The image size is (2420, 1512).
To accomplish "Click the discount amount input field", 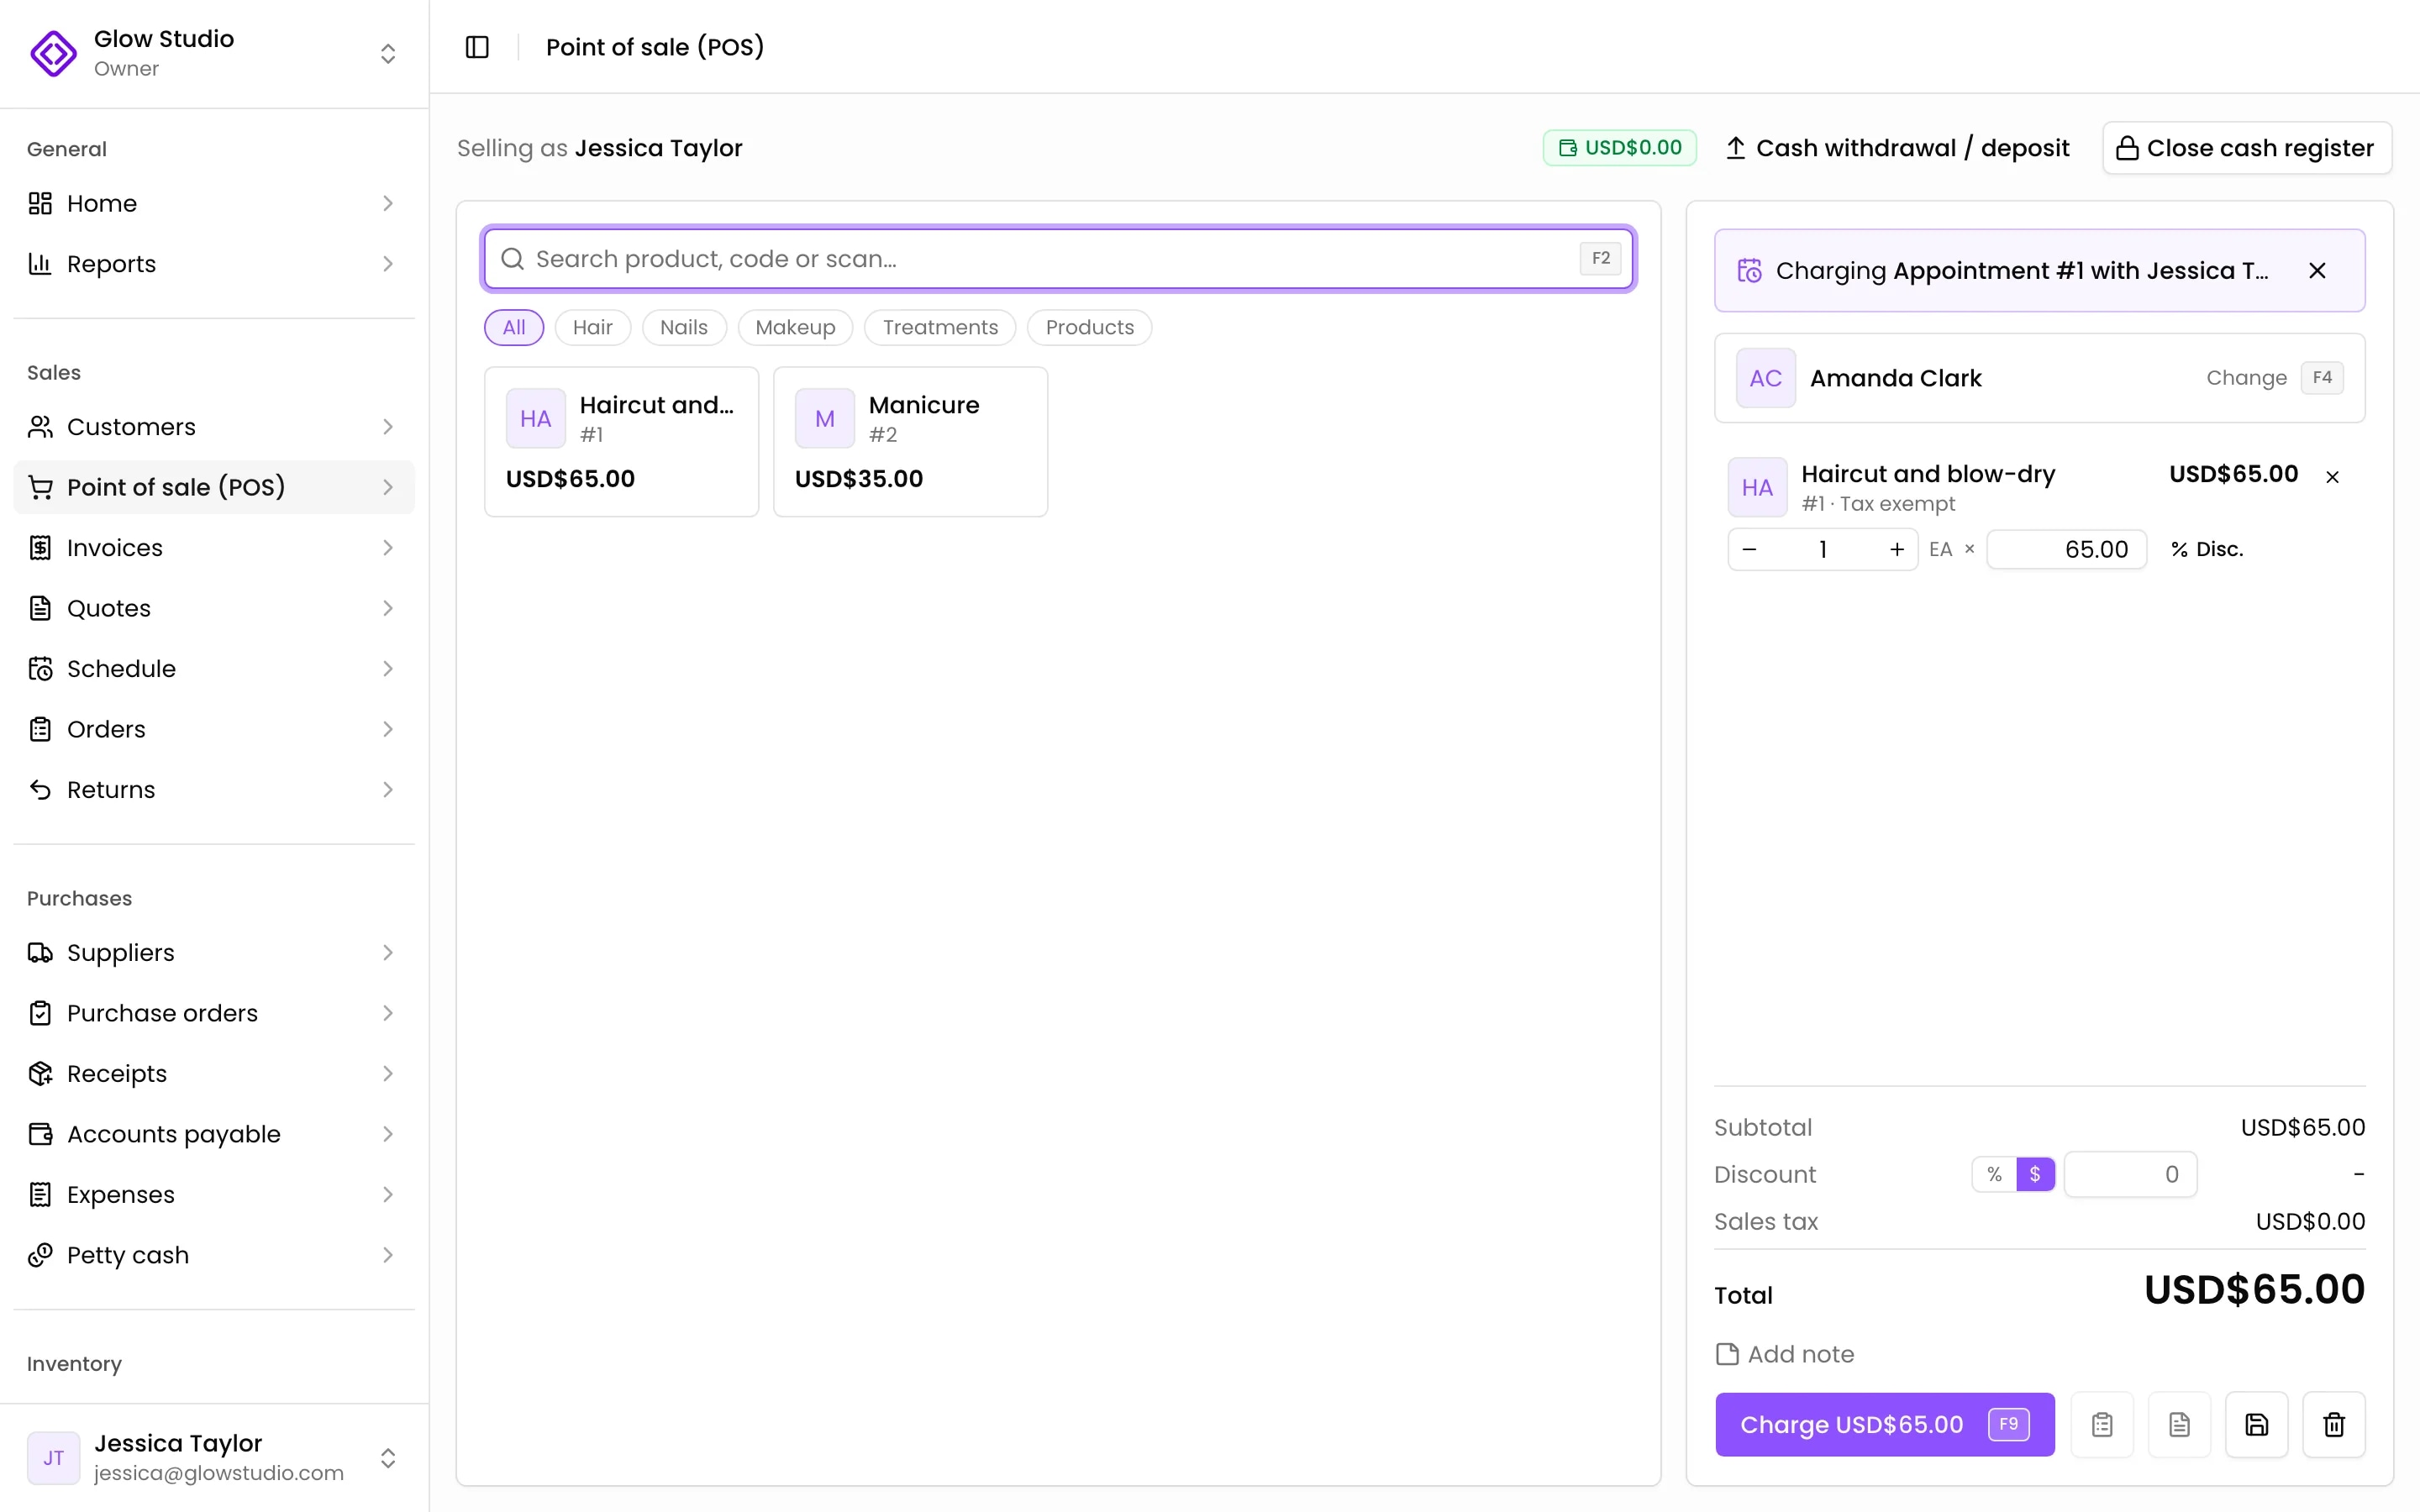I will pyautogui.click(x=2130, y=1174).
